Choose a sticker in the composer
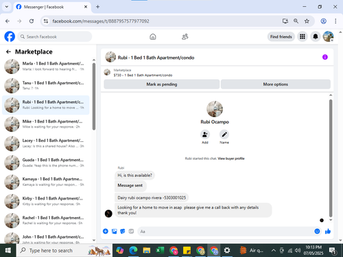Image resolution: width=343 pixels, height=257 pixels. click(x=123, y=231)
